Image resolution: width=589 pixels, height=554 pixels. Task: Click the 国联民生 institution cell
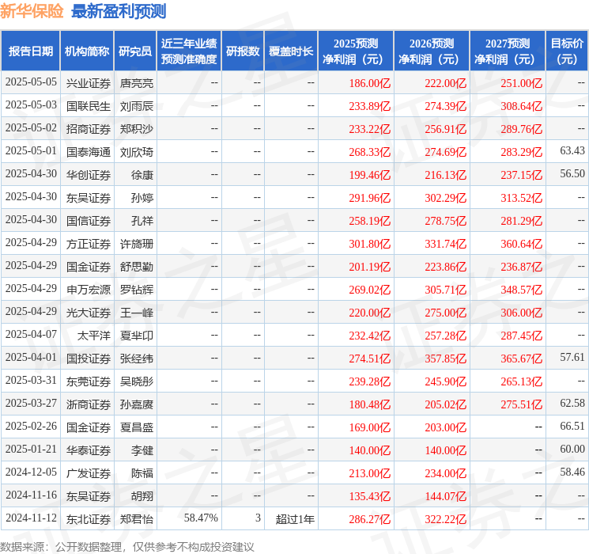(x=89, y=106)
